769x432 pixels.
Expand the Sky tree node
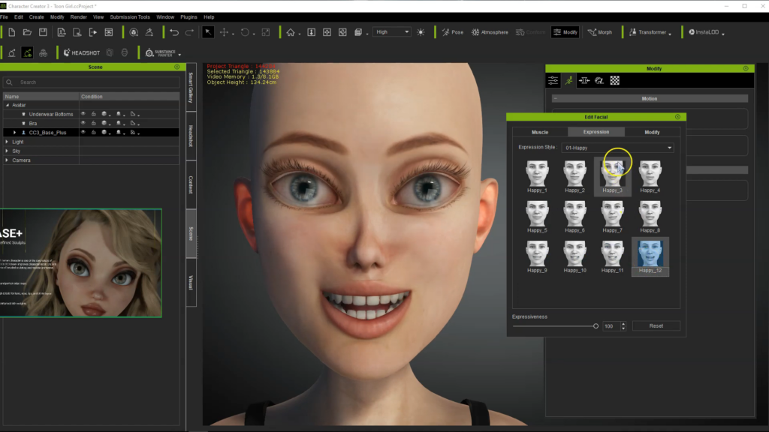pyautogui.click(x=7, y=151)
